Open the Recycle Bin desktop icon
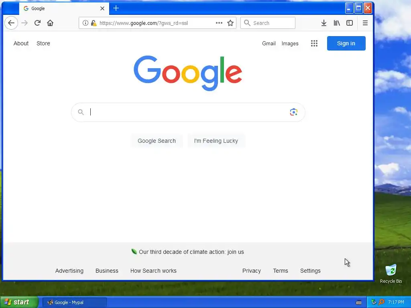Image resolution: width=411 pixels, height=308 pixels. tap(391, 274)
